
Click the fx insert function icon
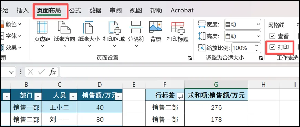(52, 72)
